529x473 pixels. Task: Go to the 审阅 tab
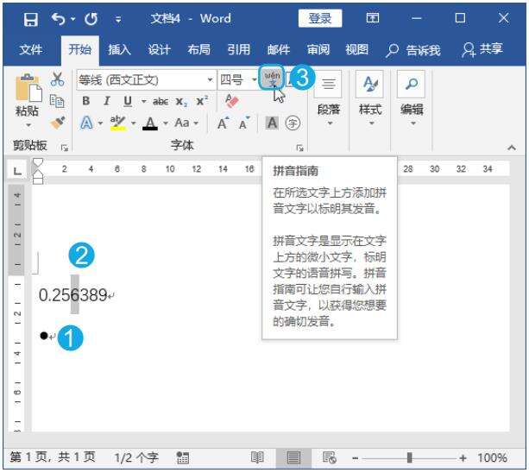tap(318, 50)
